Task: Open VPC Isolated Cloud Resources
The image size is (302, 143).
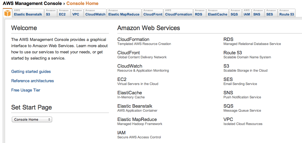Action: pyautogui.click(x=228, y=119)
